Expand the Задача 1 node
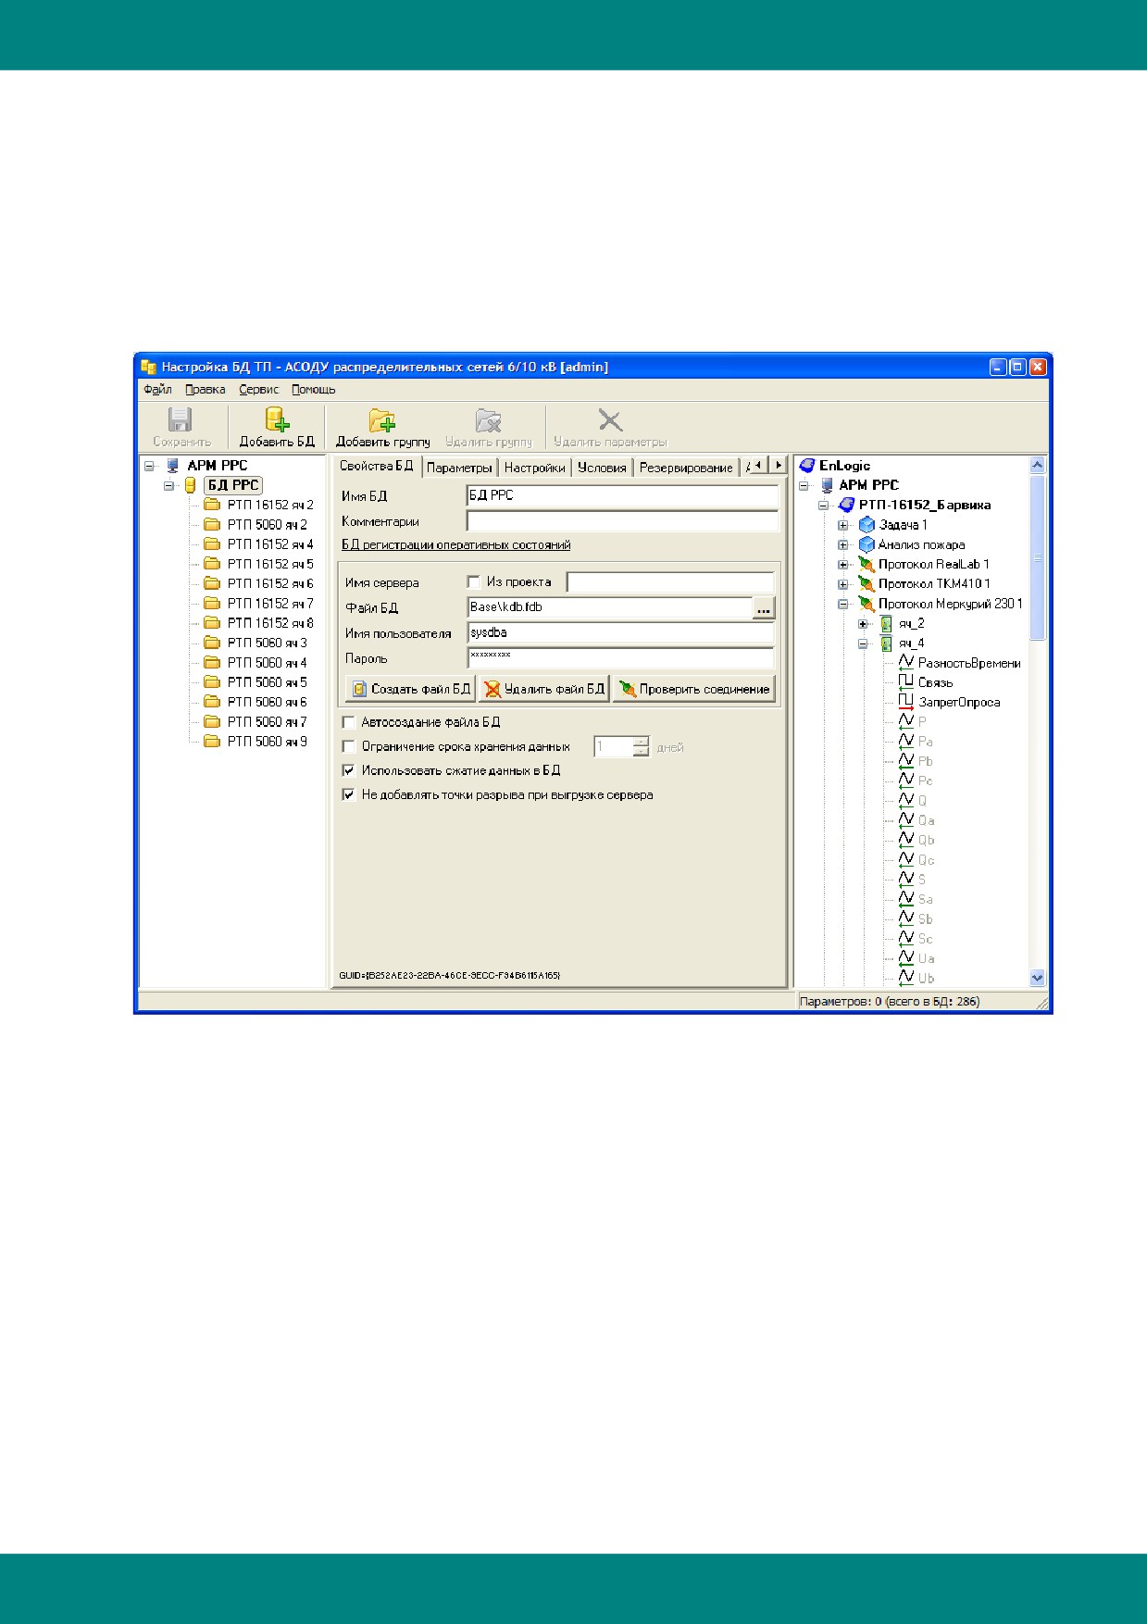Viewport: 1147px width, 1624px height. (x=843, y=525)
